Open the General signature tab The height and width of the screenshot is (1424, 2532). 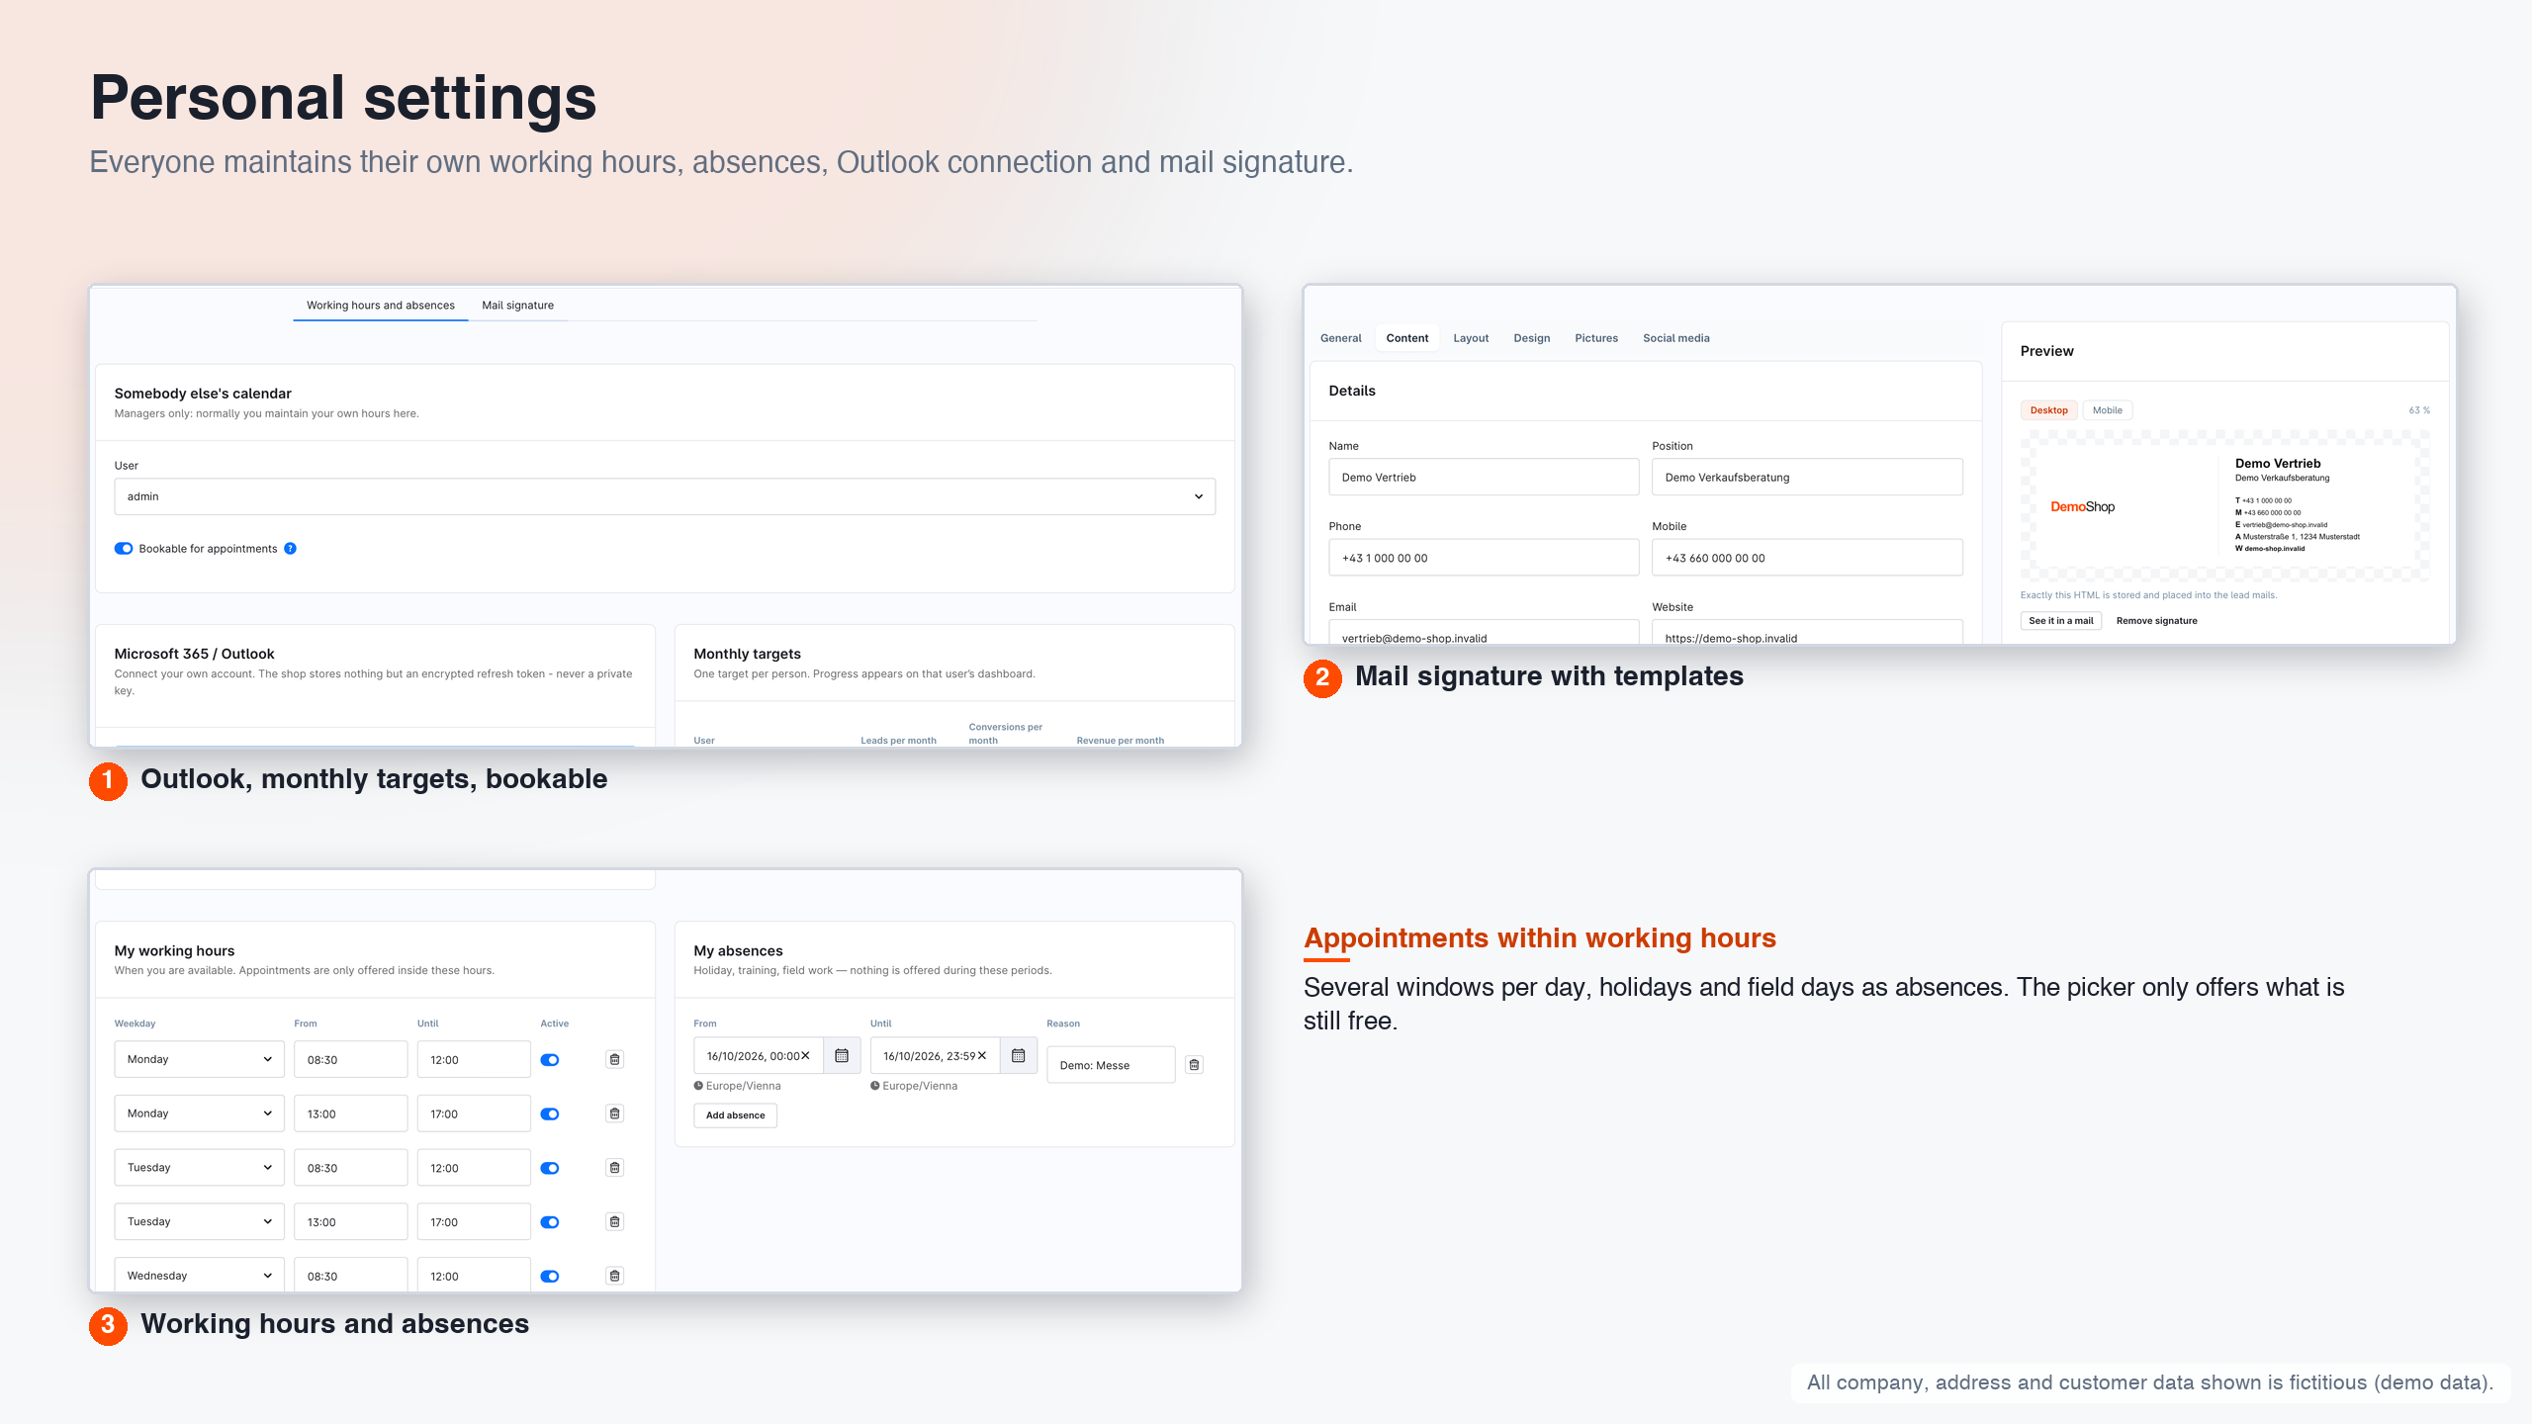1340,338
